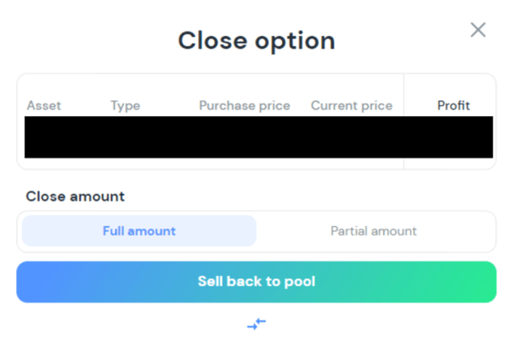Click the Type column header

[125, 106]
